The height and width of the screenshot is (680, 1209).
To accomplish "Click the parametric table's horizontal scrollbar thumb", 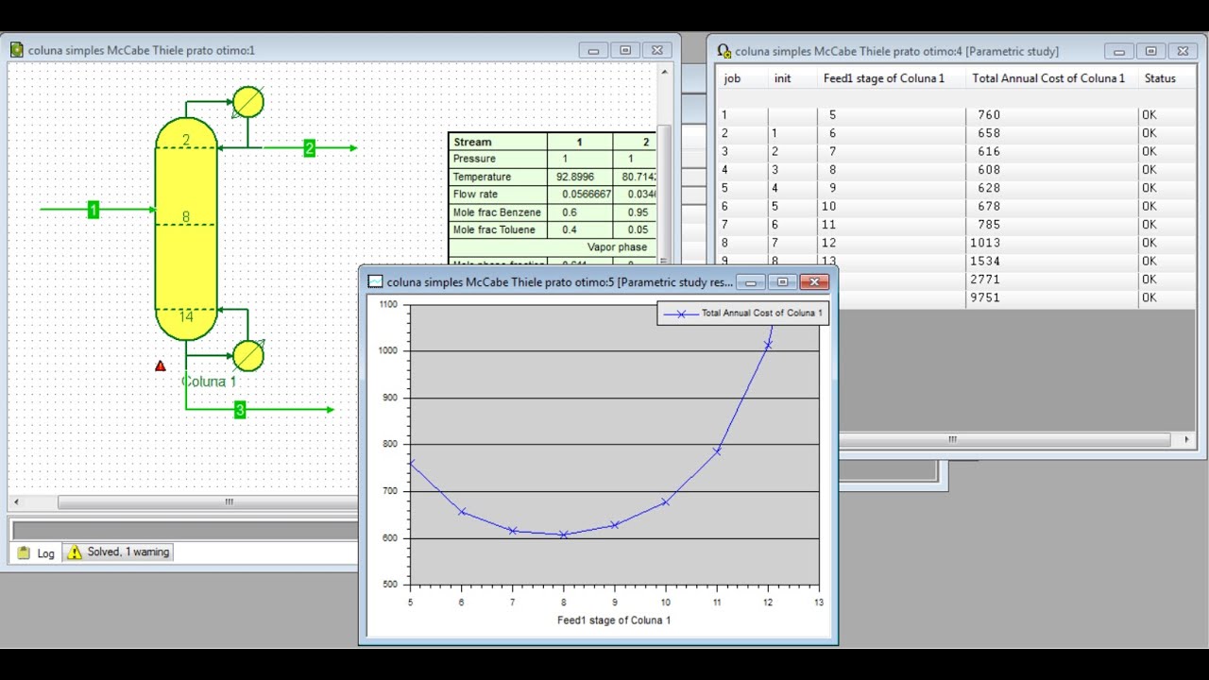I will pos(952,439).
